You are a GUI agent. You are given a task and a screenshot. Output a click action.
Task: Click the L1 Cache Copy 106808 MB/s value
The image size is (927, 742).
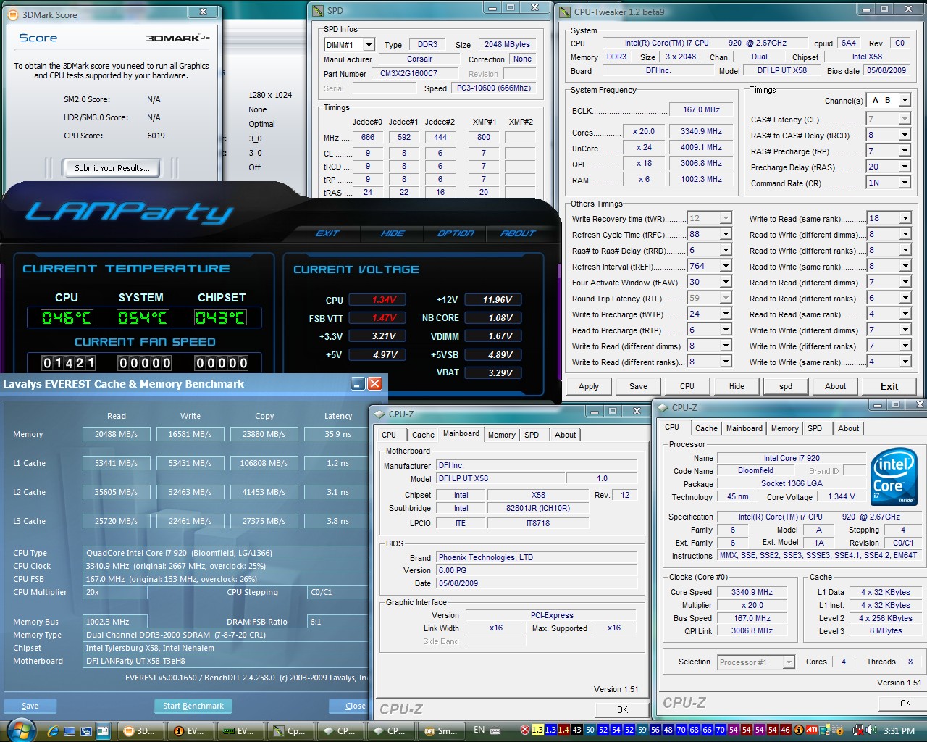tap(264, 463)
